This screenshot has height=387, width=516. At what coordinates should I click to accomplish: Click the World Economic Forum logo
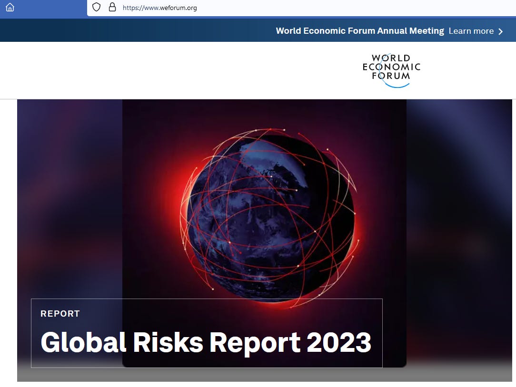[391, 70]
